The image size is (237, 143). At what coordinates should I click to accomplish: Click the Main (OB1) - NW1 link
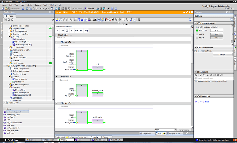pos(202,102)
